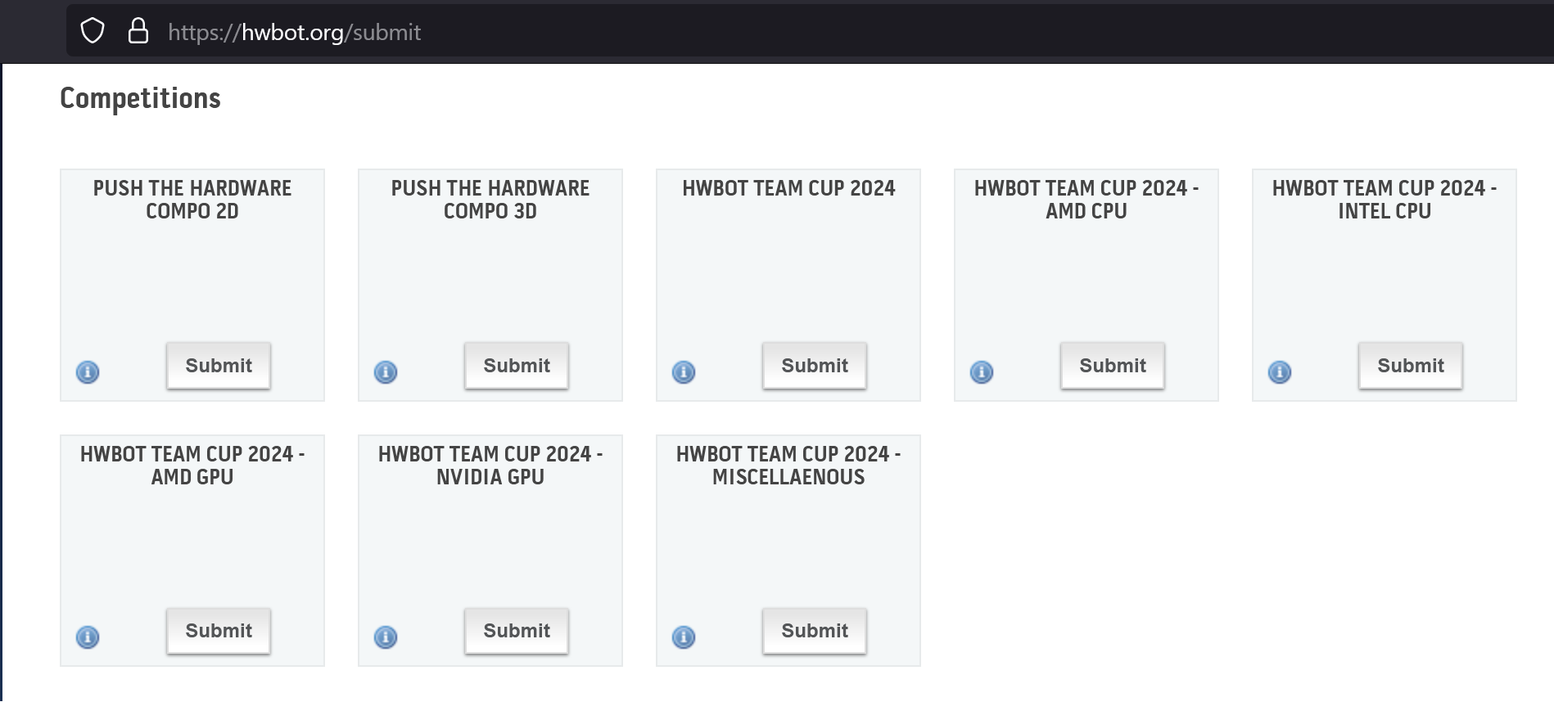Click the browser shield tracking protection icon
The width and height of the screenshot is (1554, 702).
pos(93,31)
